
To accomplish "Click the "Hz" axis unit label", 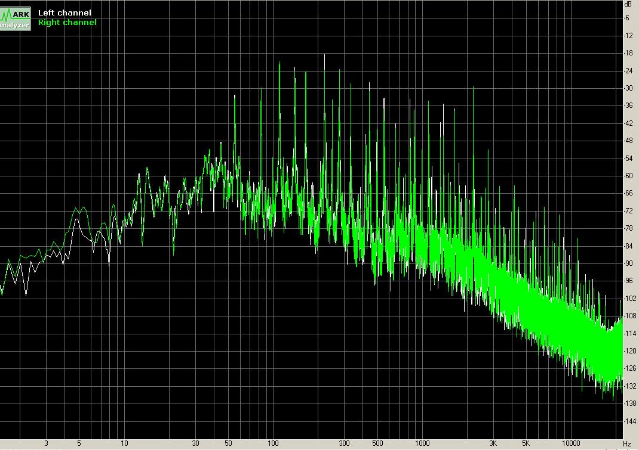I will (x=627, y=444).
